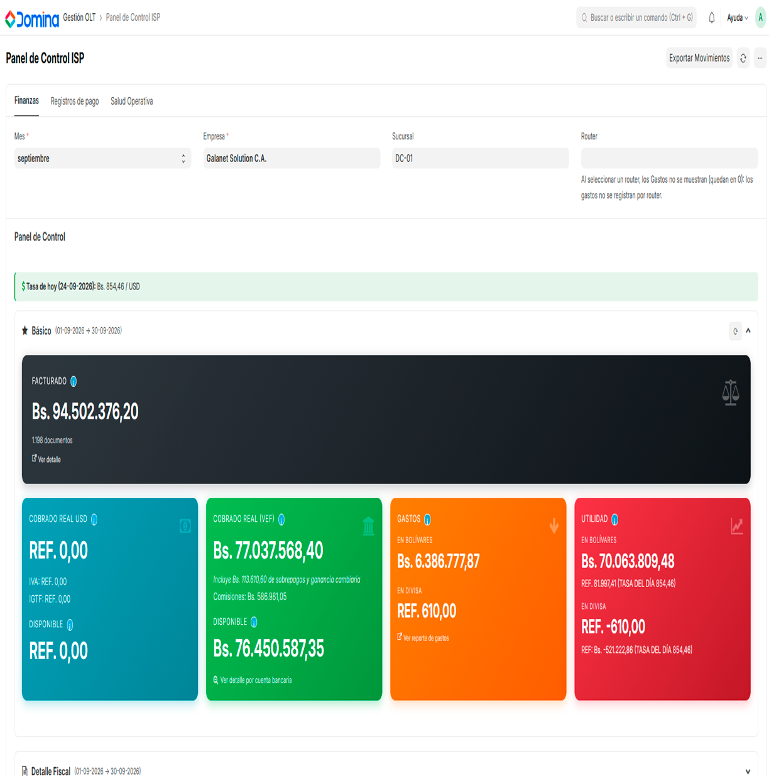769x776 pixels.
Task: Click the Bs. 94.502.376,20 facturado amount
Action: coord(85,411)
